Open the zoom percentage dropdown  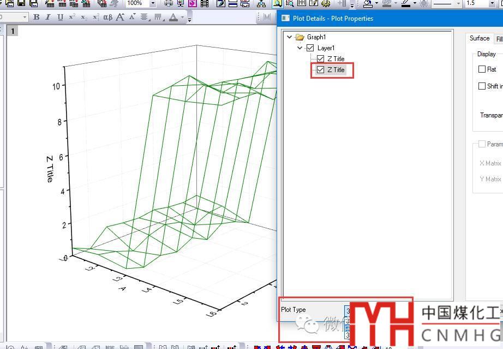[x=153, y=3]
